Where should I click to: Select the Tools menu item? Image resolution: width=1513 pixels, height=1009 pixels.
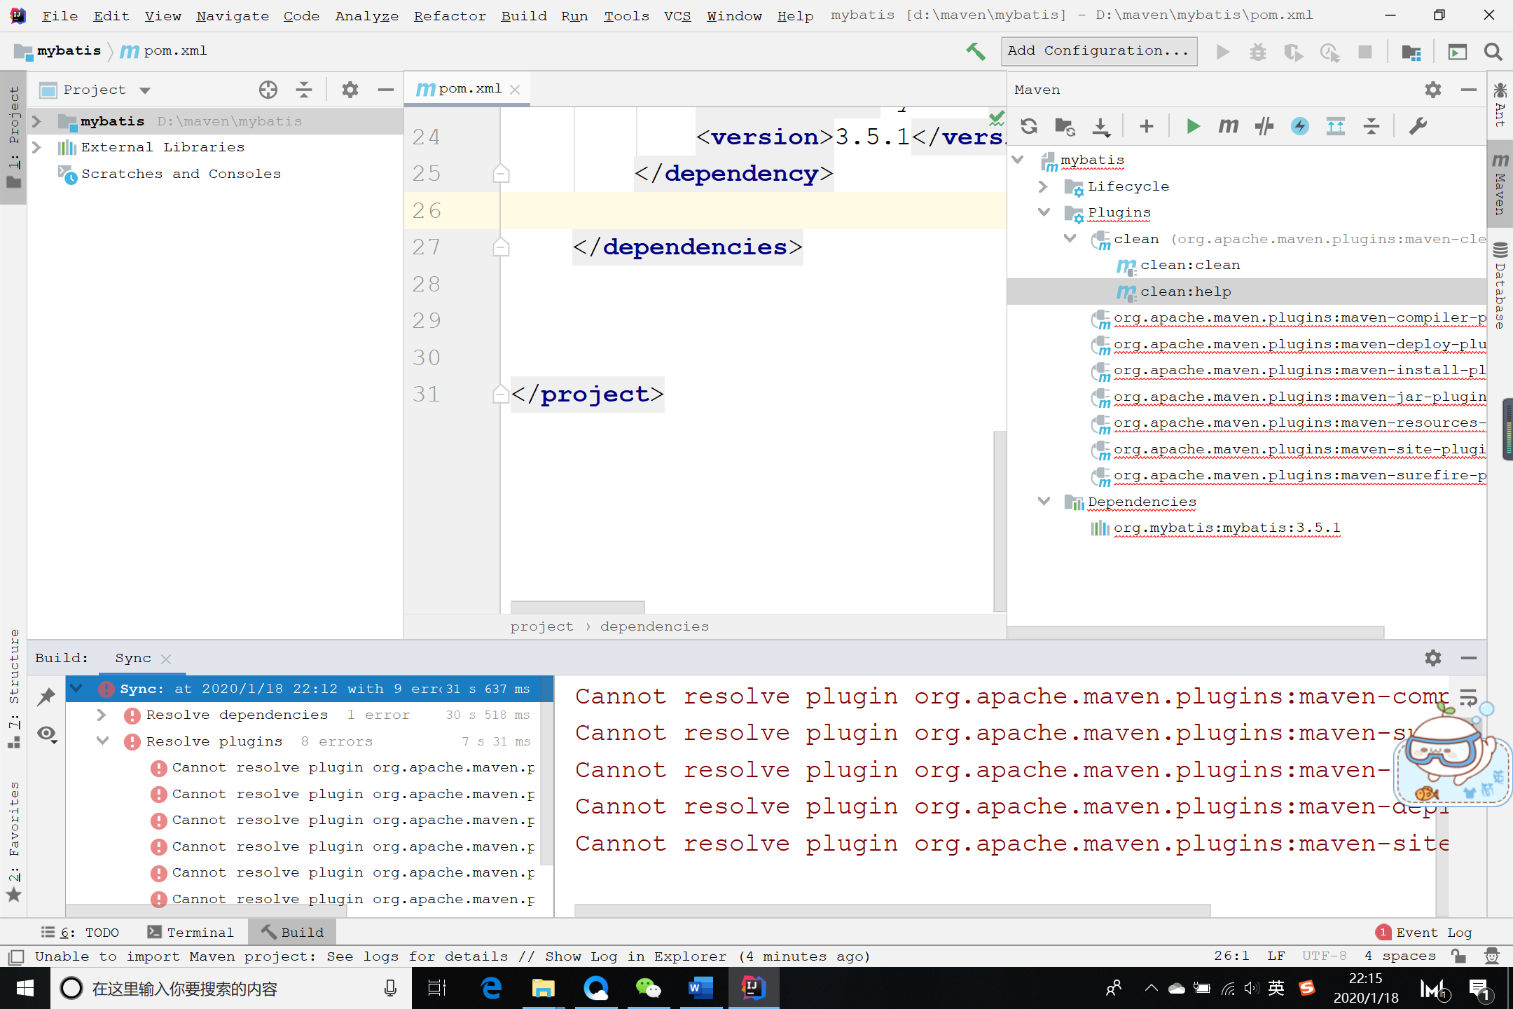[x=623, y=15]
